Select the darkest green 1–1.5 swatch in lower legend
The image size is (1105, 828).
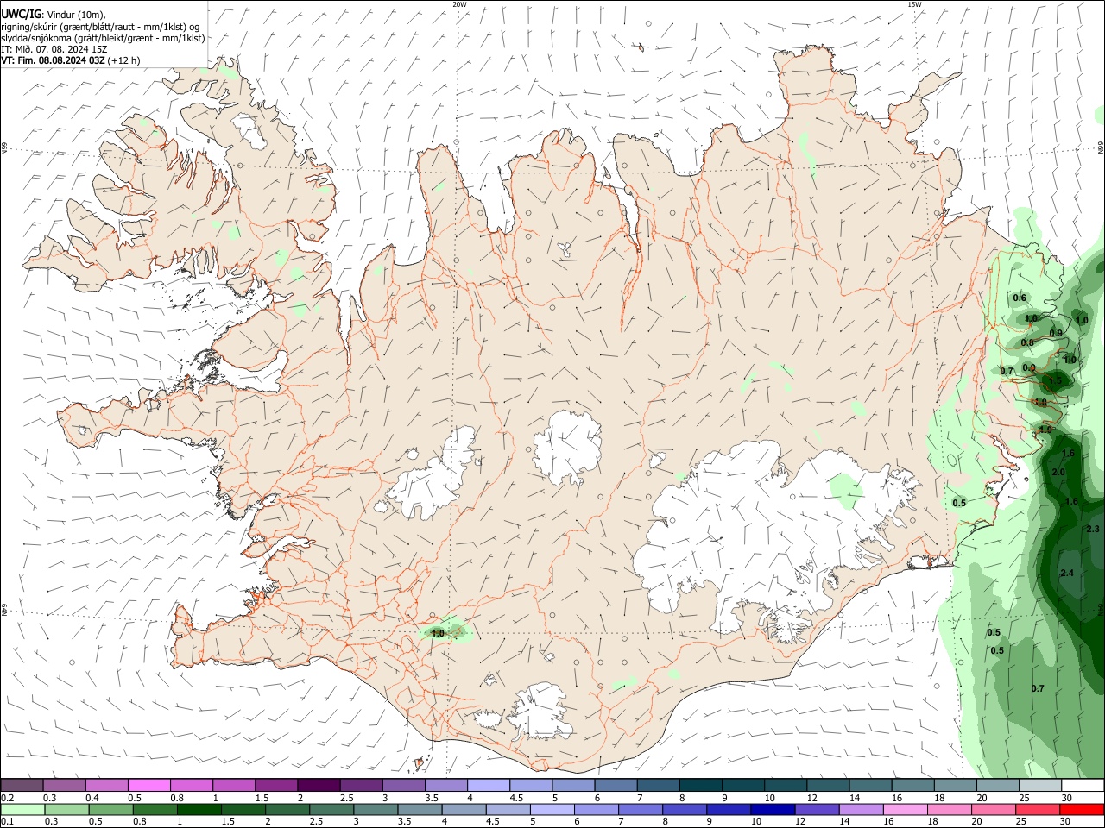(199, 809)
